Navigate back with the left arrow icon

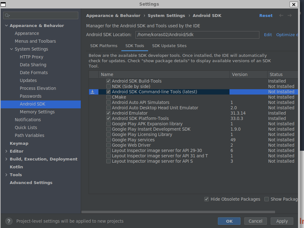[x=281, y=15]
